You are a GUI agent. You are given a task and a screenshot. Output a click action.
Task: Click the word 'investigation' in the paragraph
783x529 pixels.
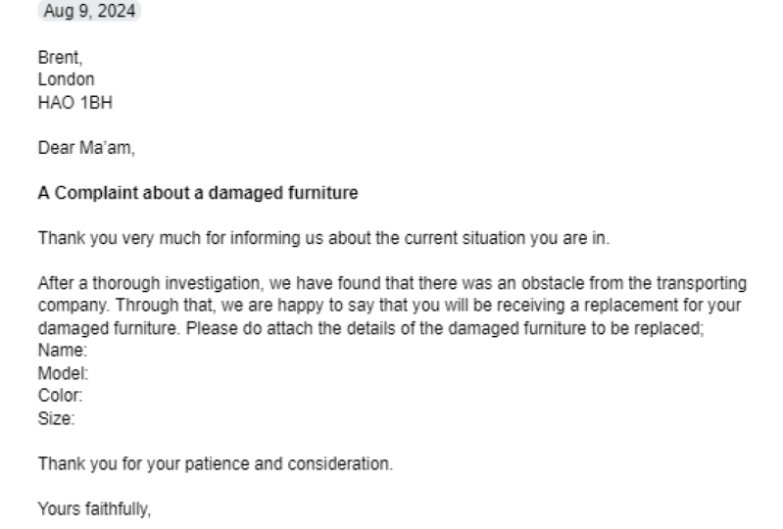coord(213,283)
